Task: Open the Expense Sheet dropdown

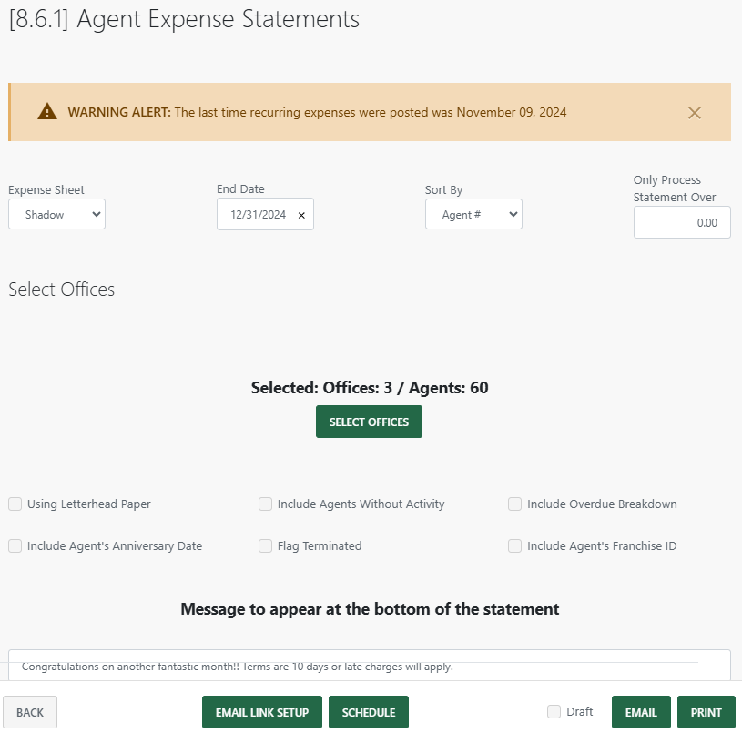Action: [56, 214]
